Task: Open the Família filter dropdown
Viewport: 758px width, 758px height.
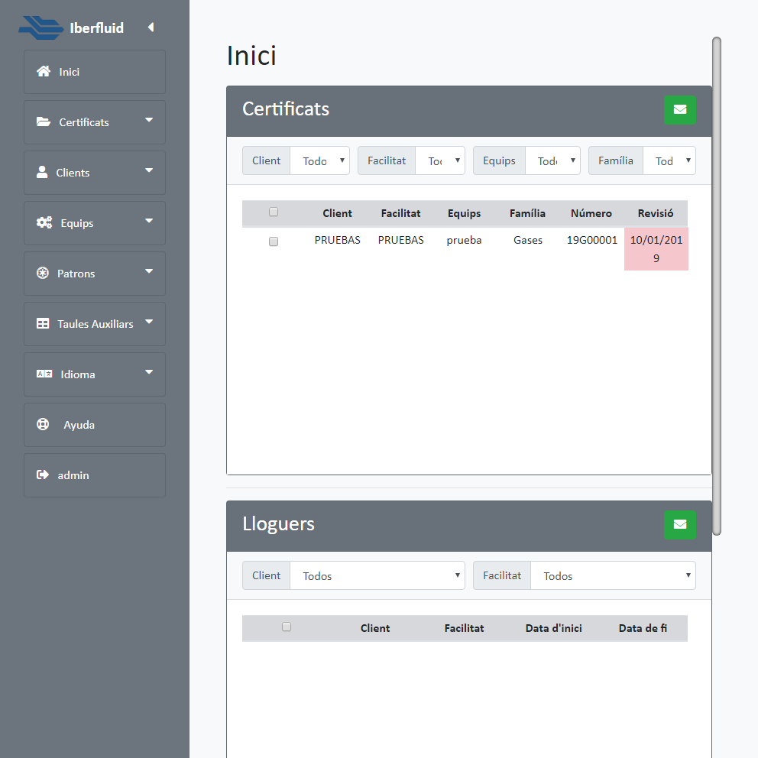Action: coord(669,161)
